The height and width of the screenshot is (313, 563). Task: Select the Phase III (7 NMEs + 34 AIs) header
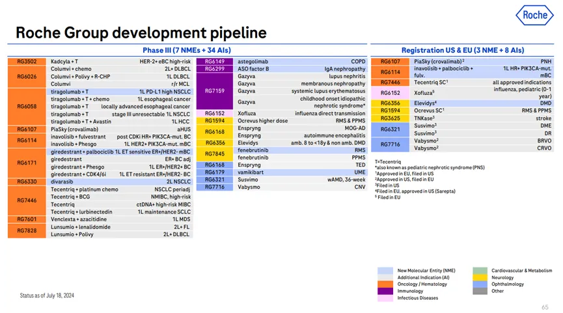point(187,50)
